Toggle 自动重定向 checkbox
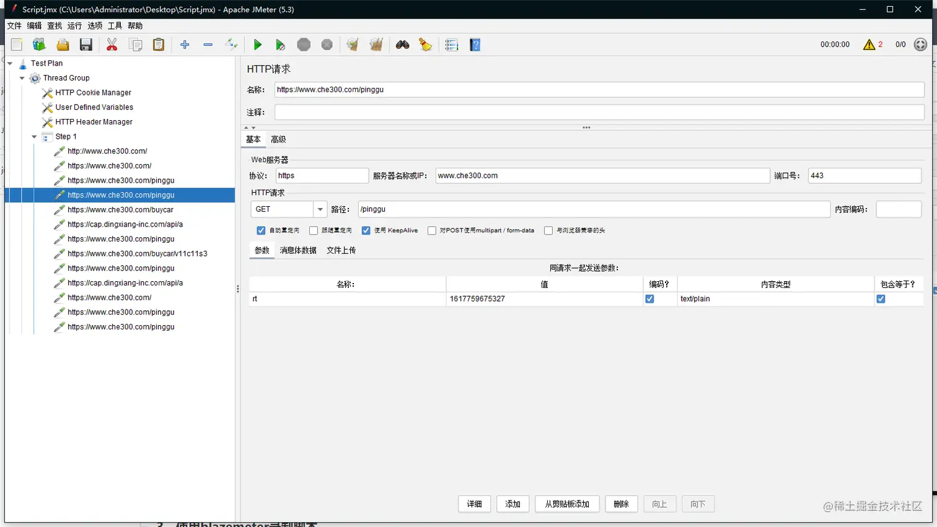 click(x=261, y=230)
